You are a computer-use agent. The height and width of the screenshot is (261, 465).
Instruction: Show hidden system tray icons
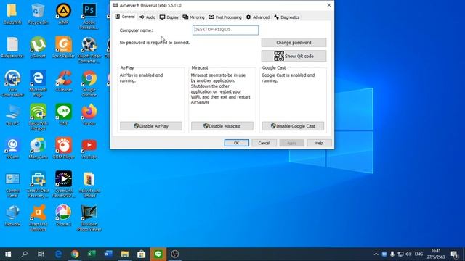[x=376, y=254]
